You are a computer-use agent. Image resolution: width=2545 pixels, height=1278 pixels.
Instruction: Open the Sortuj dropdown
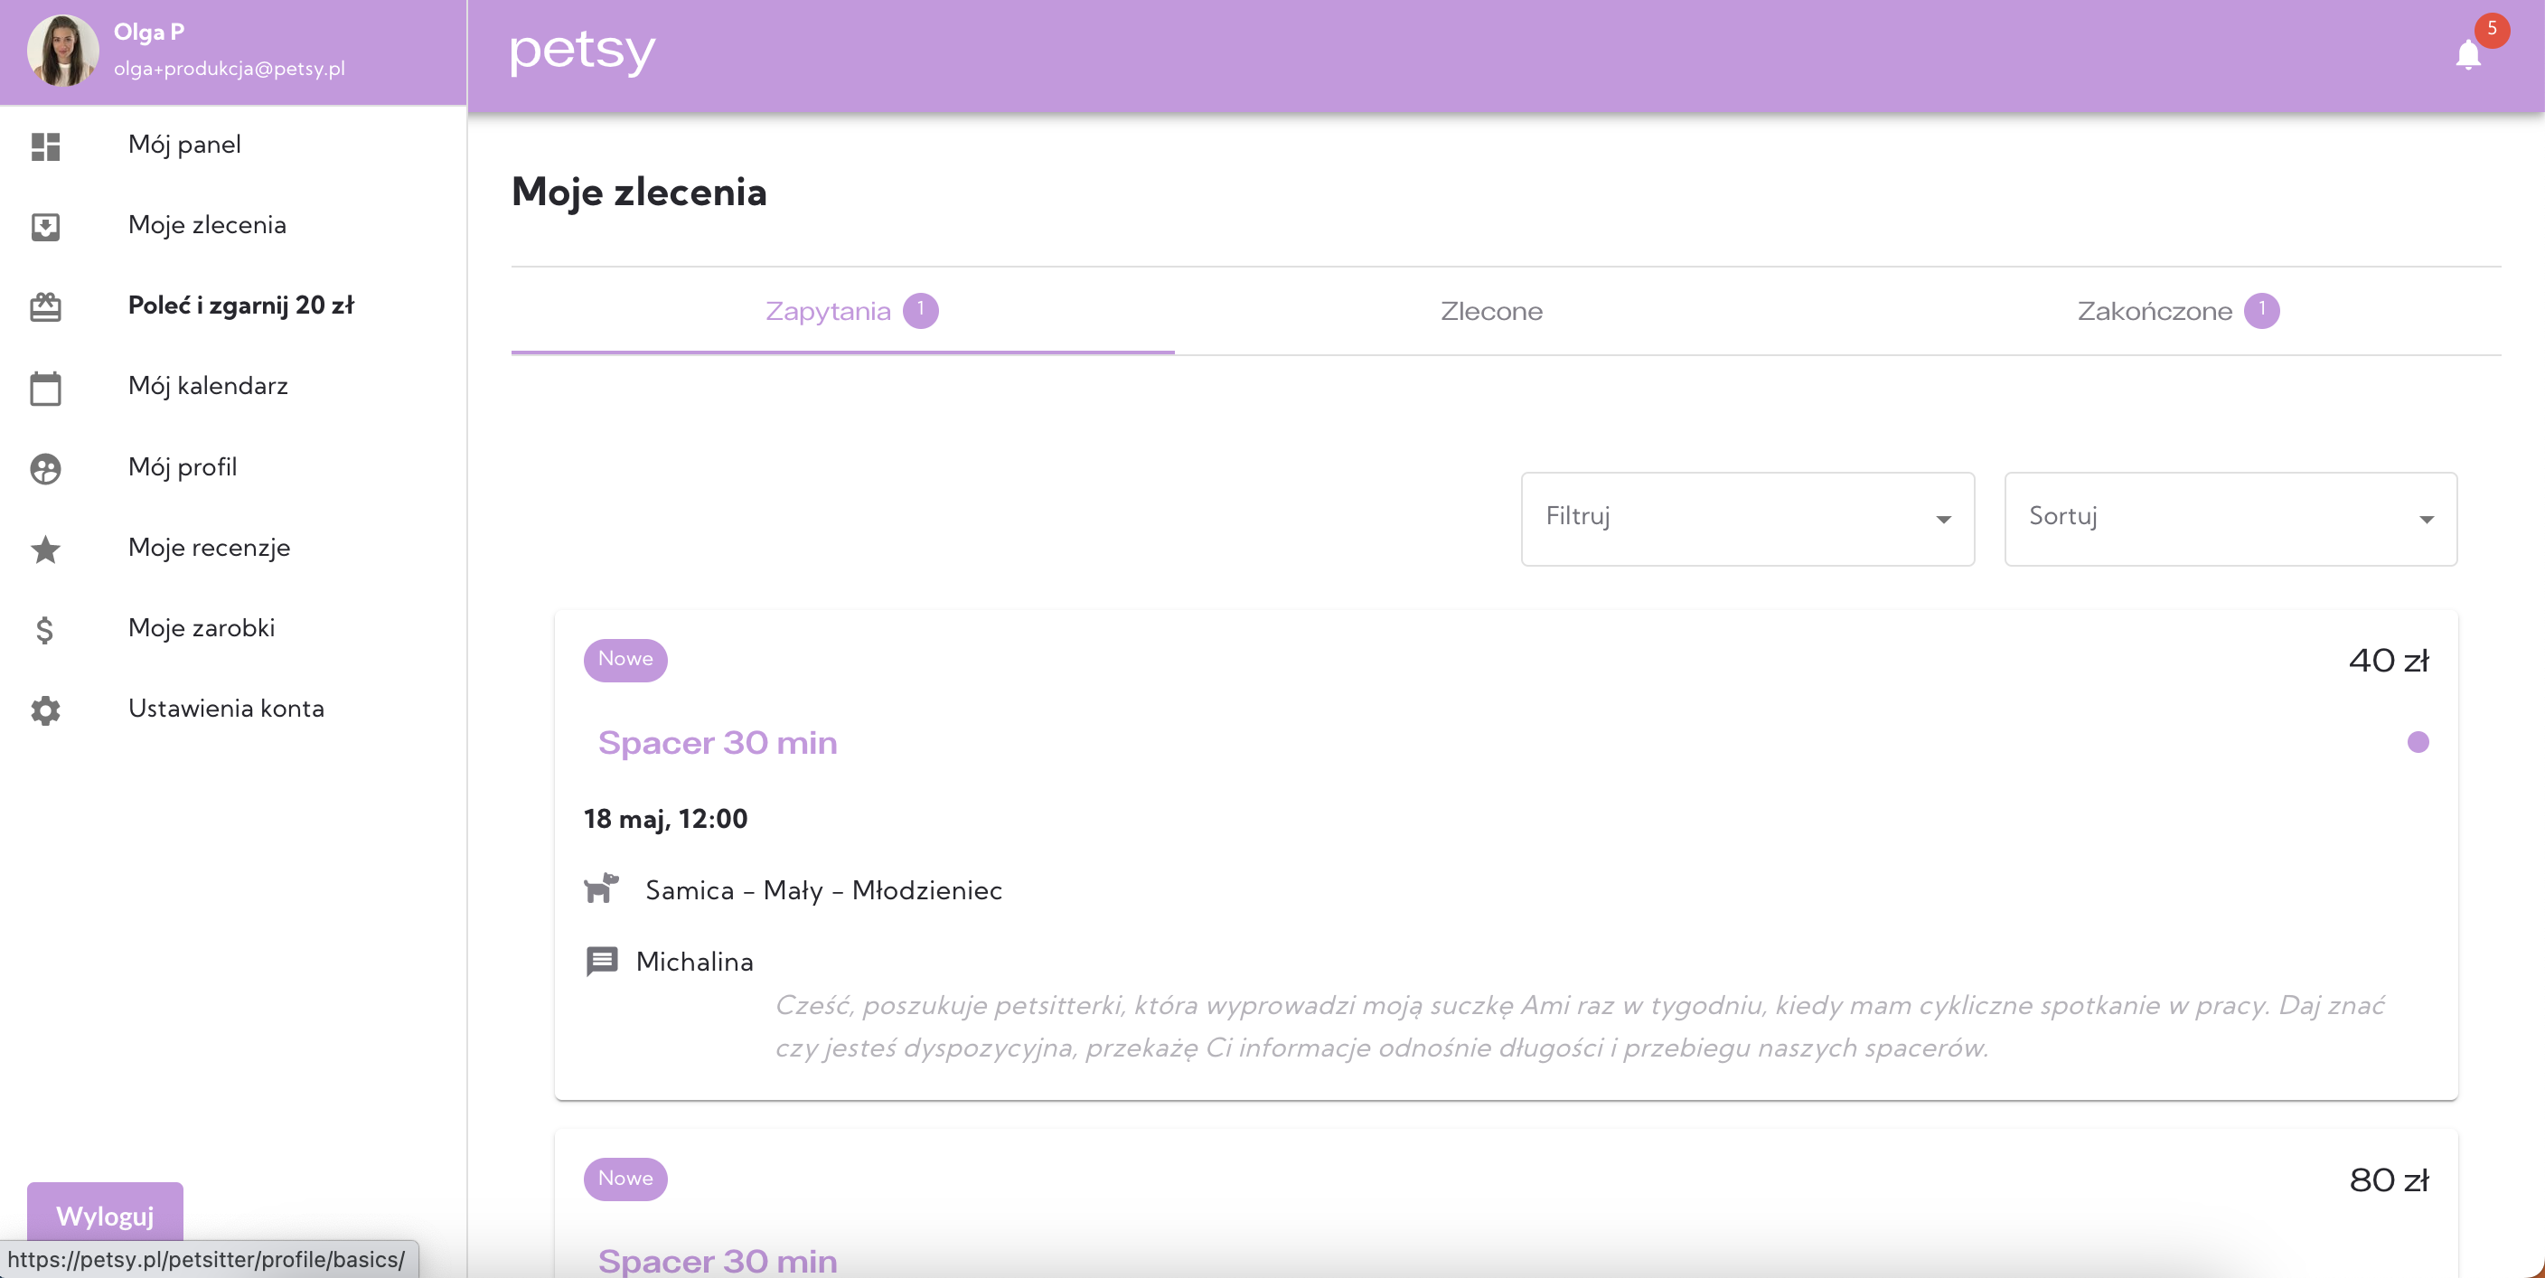(x=2230, y=518)
